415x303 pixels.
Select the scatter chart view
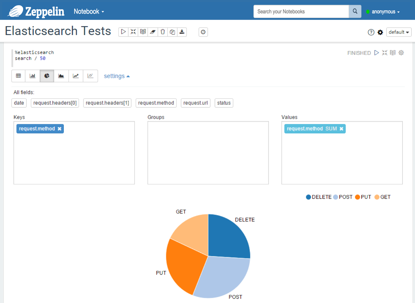tap(90, 76)
